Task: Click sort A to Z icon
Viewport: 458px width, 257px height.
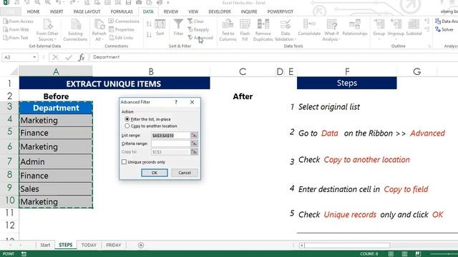Action: 149,24
